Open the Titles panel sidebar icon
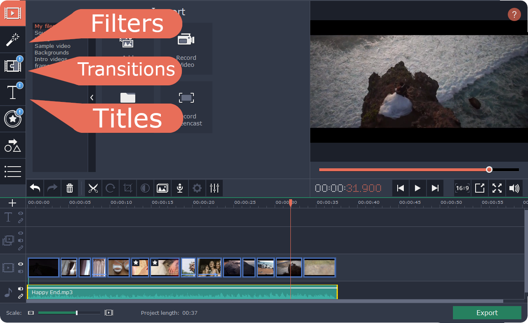Image resolution: width=528 pixels, height=323 pixels. click(x=13, y=92)
